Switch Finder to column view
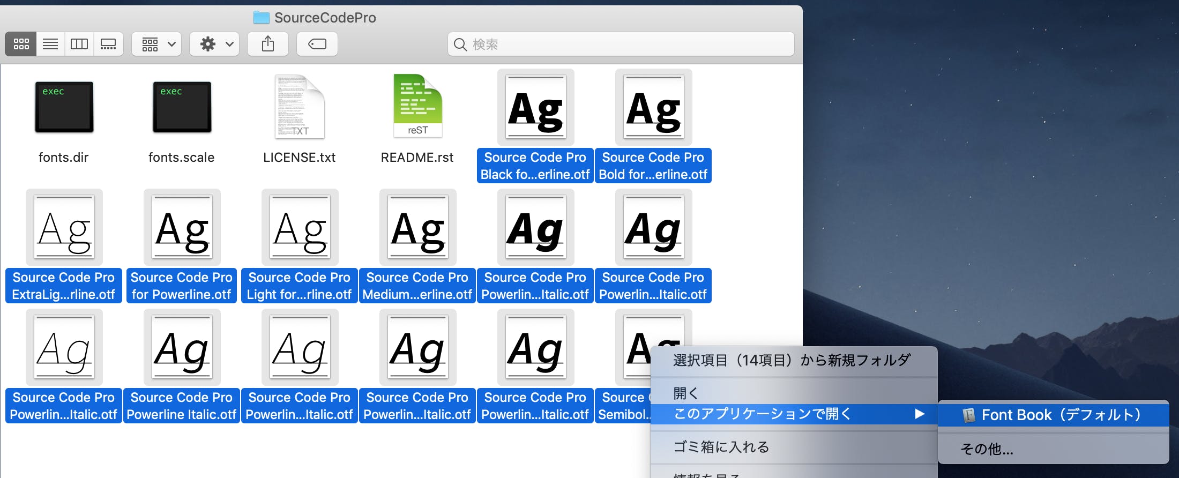Viewport: 1179px width, 478px height. 79,44
